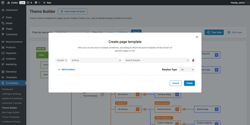The width and height of the screenshot is (250, 125).
Task: Open the Archive group dropdown
Action: click(x=96, y=60)
